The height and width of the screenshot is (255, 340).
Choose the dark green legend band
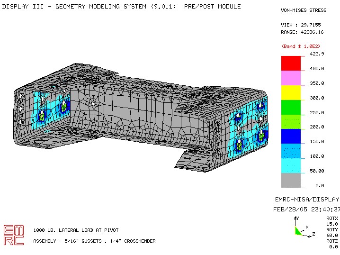(291, 107)
